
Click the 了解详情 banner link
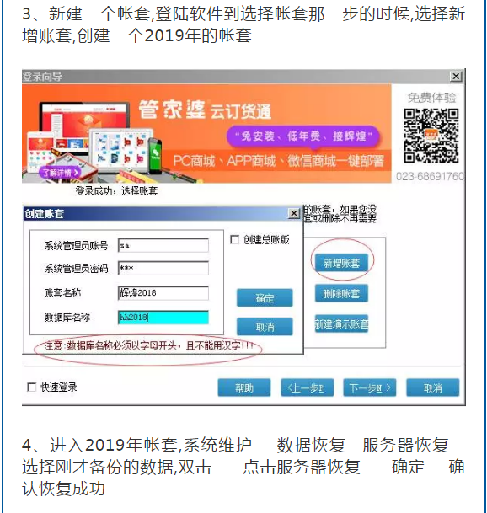59,173
